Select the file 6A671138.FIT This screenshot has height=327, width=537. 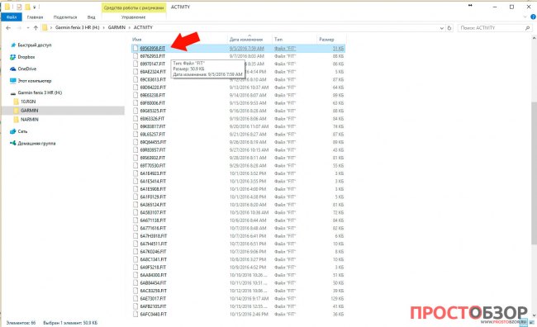click(153, 220)
